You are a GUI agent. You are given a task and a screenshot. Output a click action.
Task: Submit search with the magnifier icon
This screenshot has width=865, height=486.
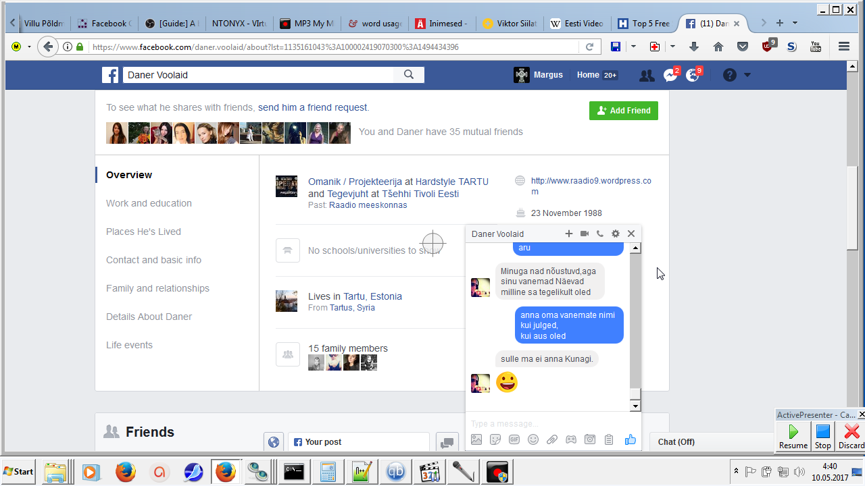409,75
